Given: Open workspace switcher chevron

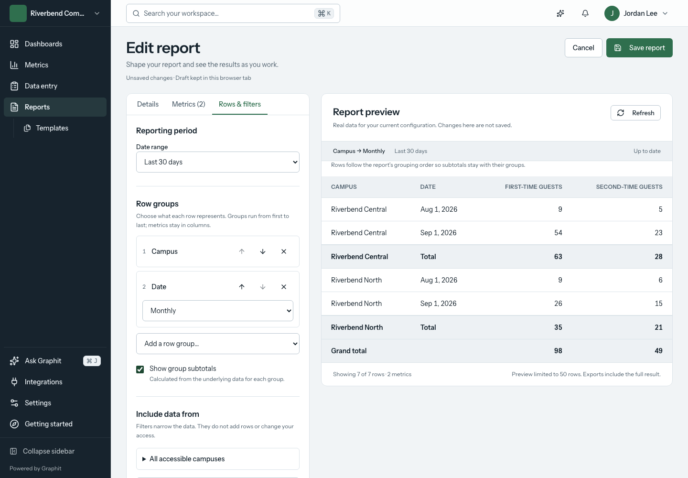Looking at the screenshot, I should 97,13.
